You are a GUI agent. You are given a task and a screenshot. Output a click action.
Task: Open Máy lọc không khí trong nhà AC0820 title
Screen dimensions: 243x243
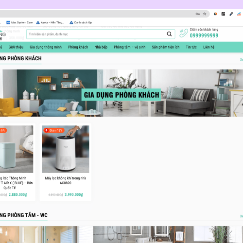tap(66, 180)
